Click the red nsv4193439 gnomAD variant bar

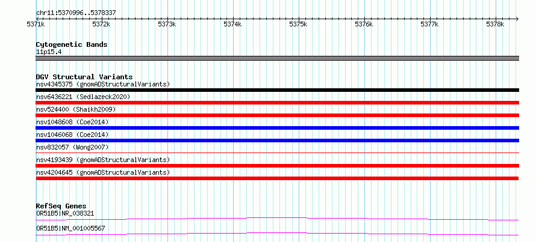[x=277, y=166]
